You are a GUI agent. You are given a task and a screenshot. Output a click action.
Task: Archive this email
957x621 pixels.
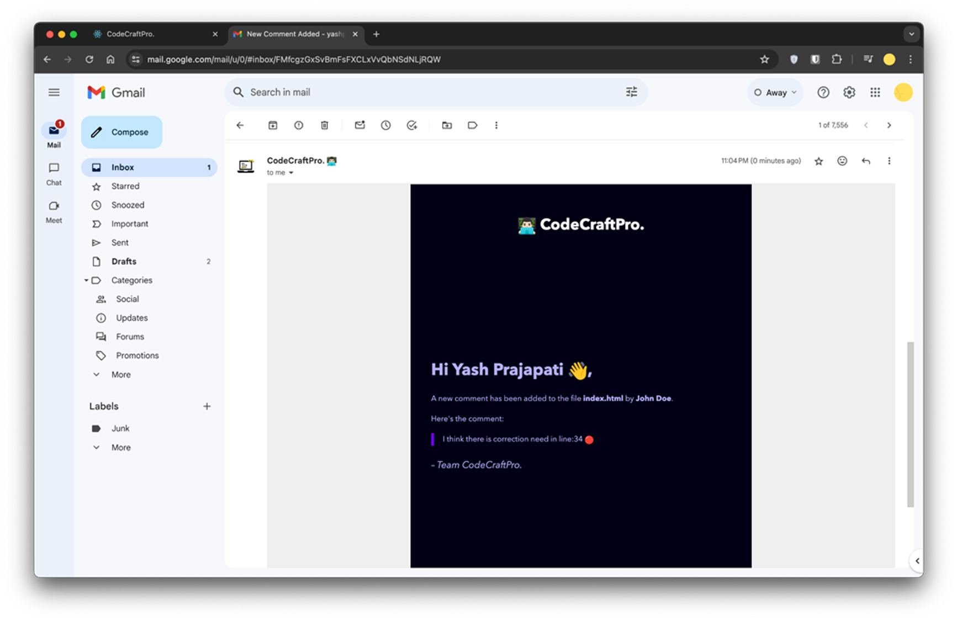point(273,125)
